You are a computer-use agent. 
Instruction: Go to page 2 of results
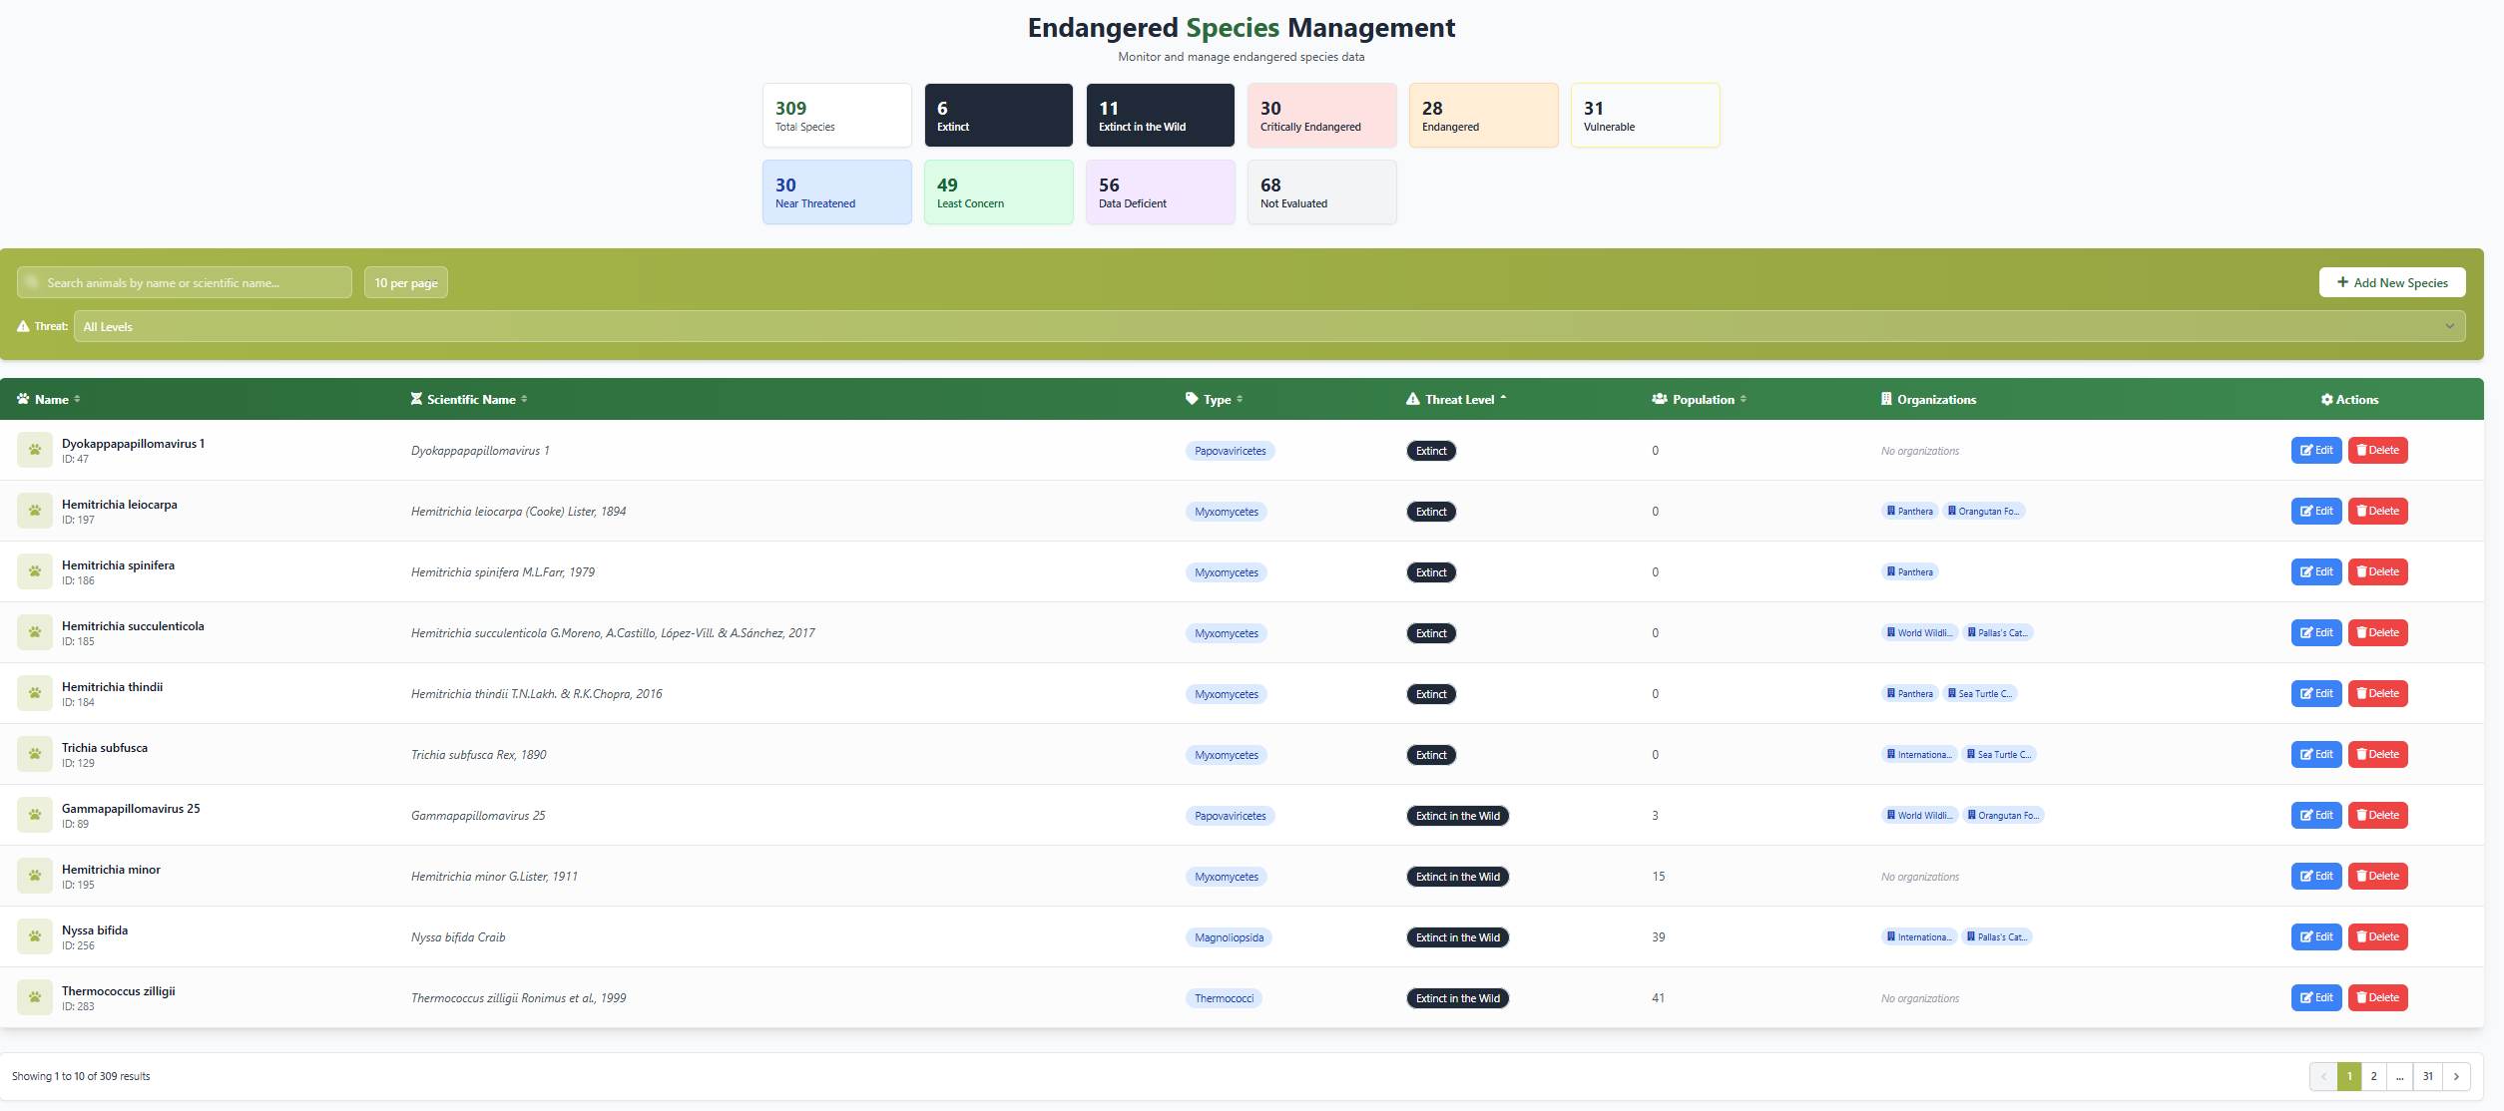[2374, 1077]
